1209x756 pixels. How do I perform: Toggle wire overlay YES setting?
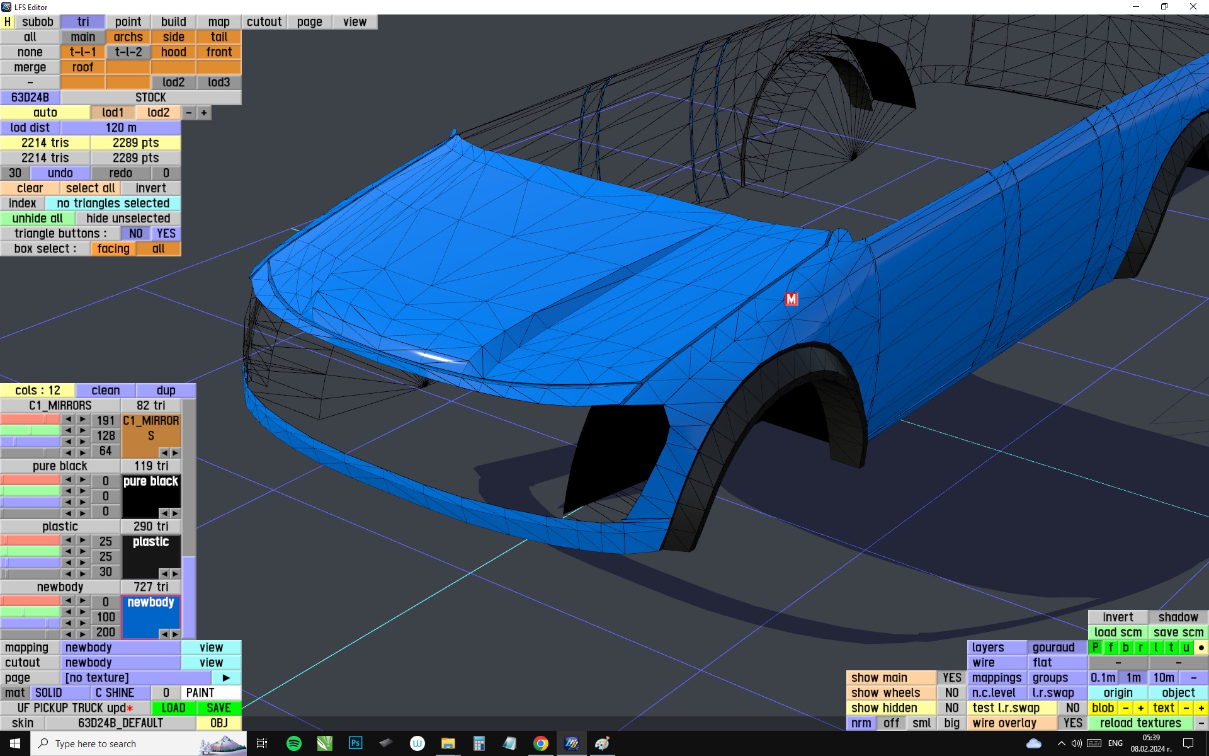pyautogui.click(x=1072, y=723)
